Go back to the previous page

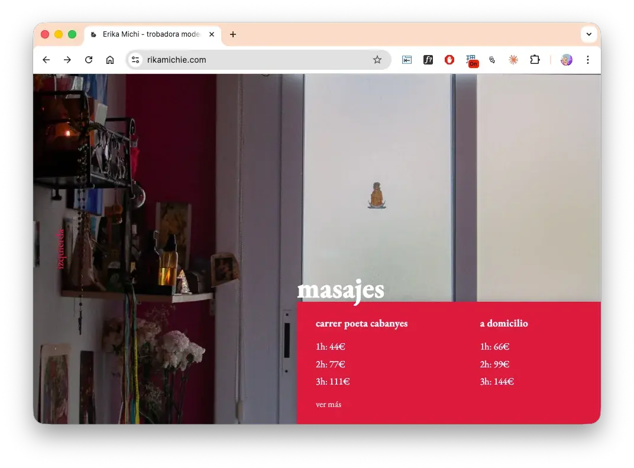pos(46,60)
